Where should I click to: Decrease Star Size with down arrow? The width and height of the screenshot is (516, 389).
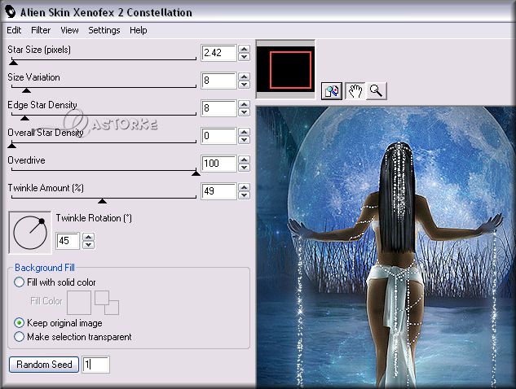245,57
